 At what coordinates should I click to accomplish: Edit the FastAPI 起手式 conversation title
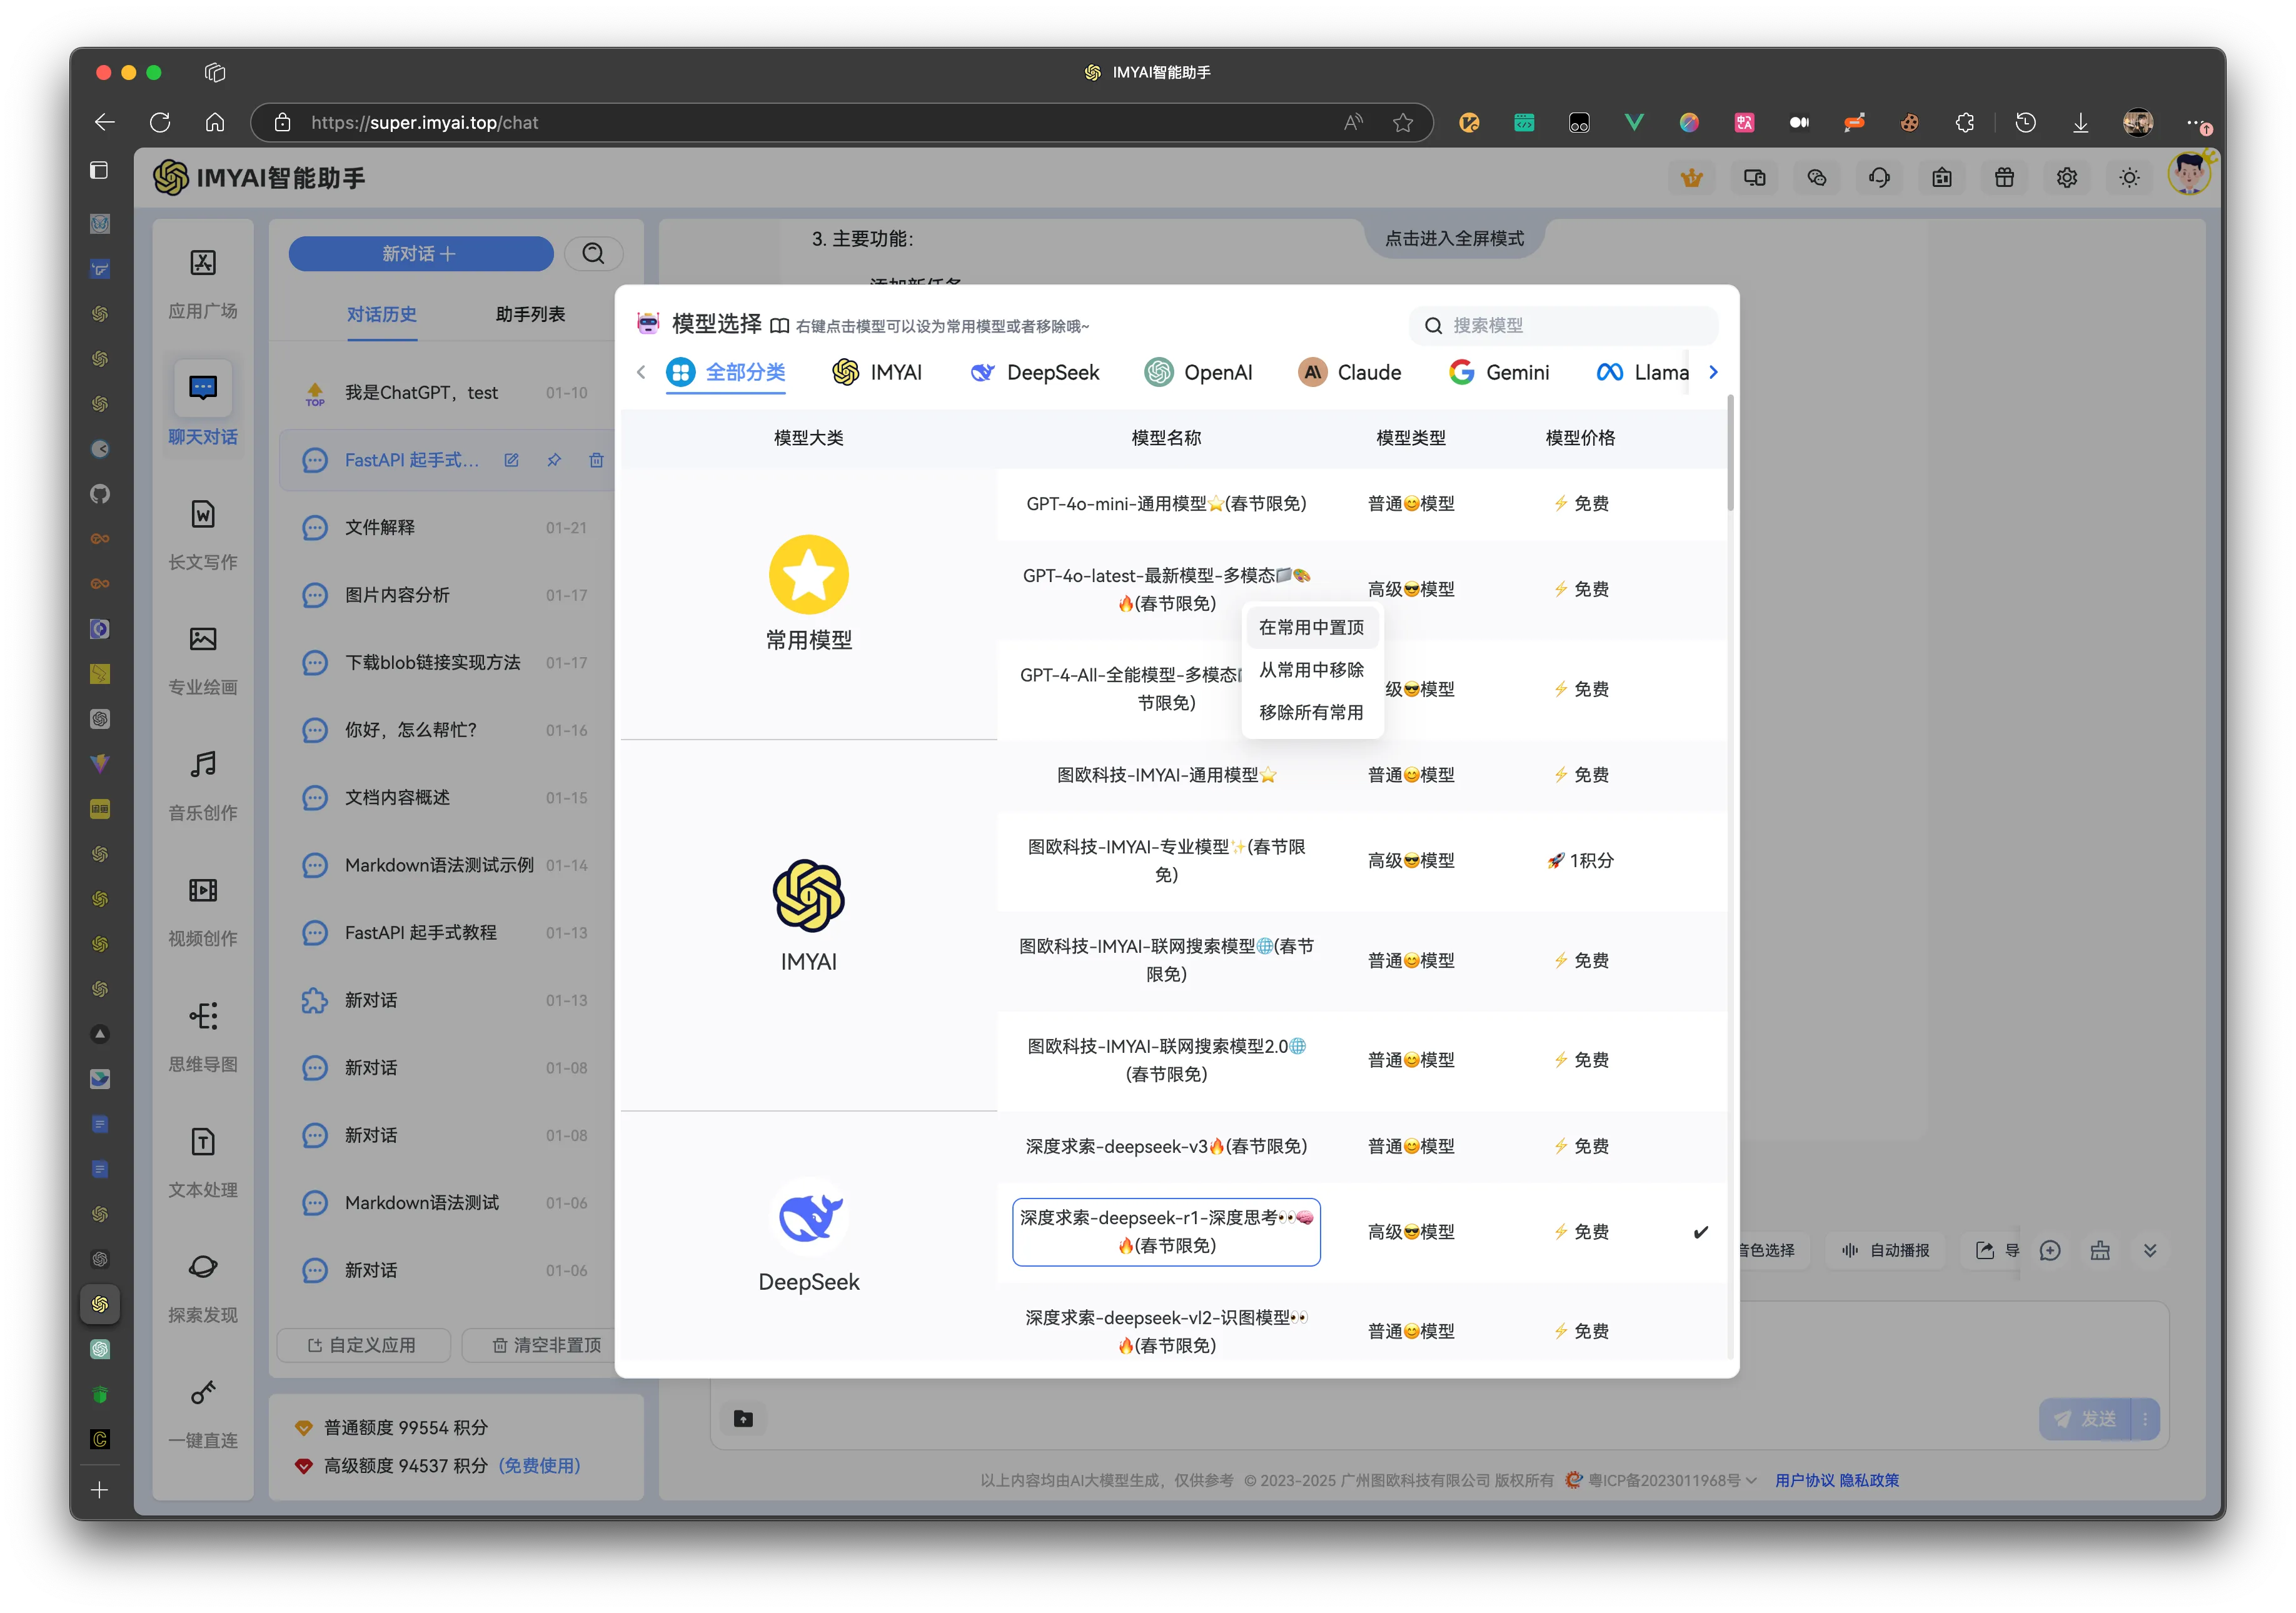(x=511, y=460)
